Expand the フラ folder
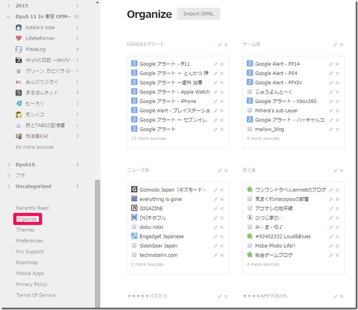358x310 pixels. pyautogui.click(x=9, y=175)
